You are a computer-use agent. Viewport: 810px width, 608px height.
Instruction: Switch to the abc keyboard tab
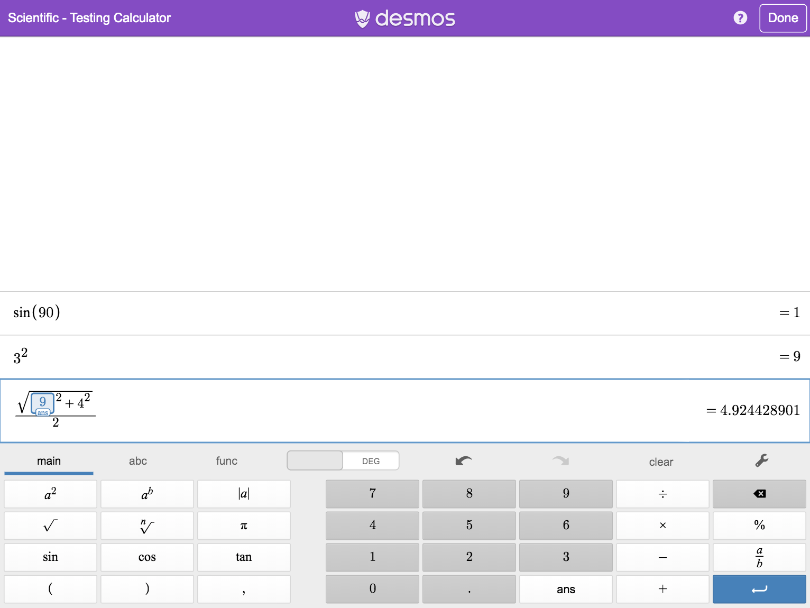tap(138, 461)
